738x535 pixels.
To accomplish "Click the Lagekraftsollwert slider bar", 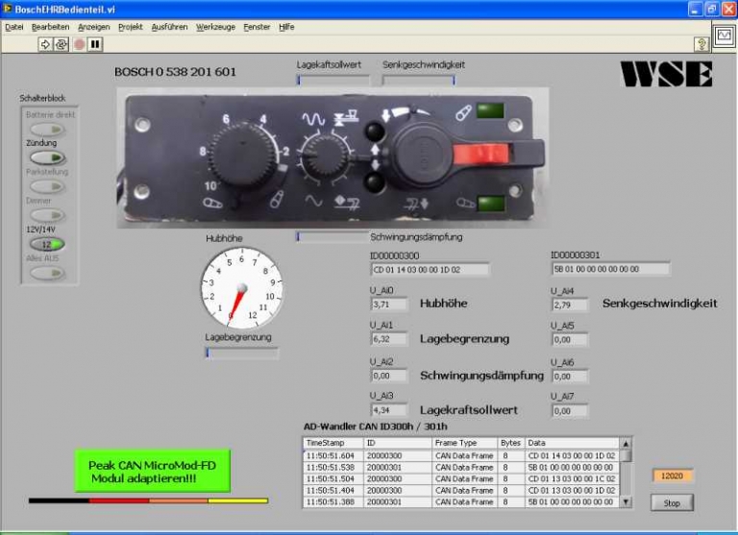I will (329, 80).
